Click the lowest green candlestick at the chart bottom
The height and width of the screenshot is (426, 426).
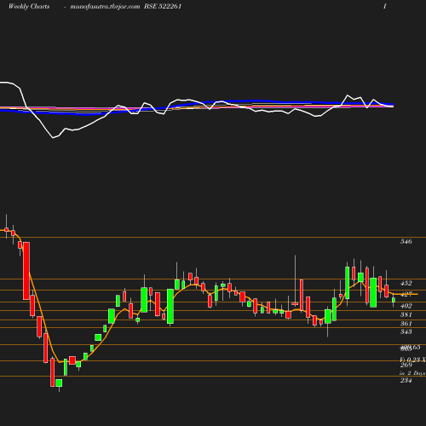[x=59, y=383]
